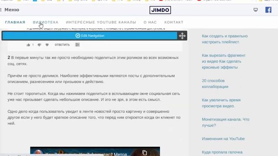
Task: Click the Edit Navigation bar
Action: [x=90, y=36]
